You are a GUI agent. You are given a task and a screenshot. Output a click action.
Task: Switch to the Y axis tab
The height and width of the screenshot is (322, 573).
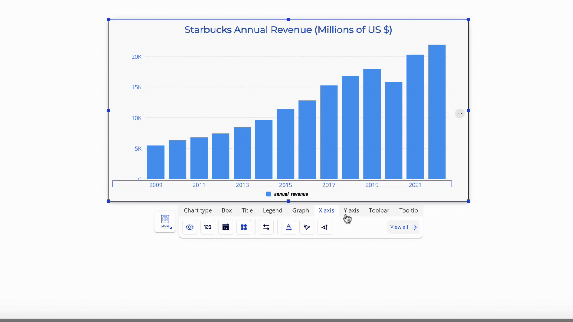(x=351, y=210)
